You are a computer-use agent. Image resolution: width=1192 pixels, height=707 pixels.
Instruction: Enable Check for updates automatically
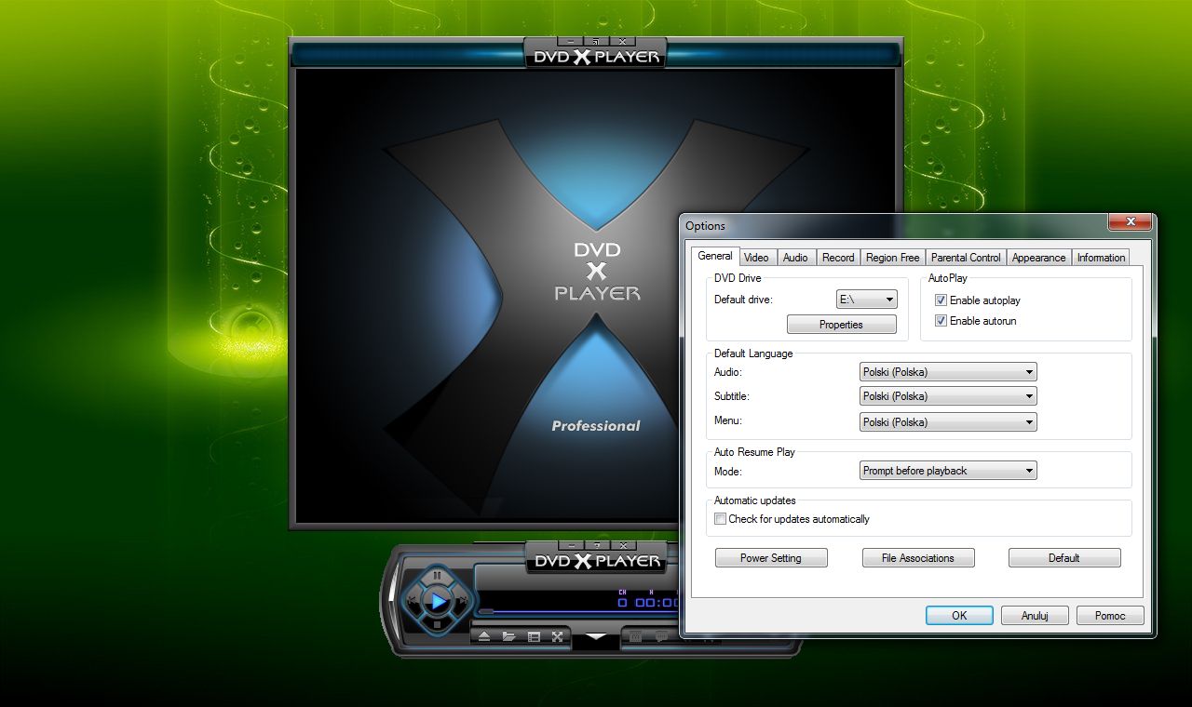[x=720, y=519]
